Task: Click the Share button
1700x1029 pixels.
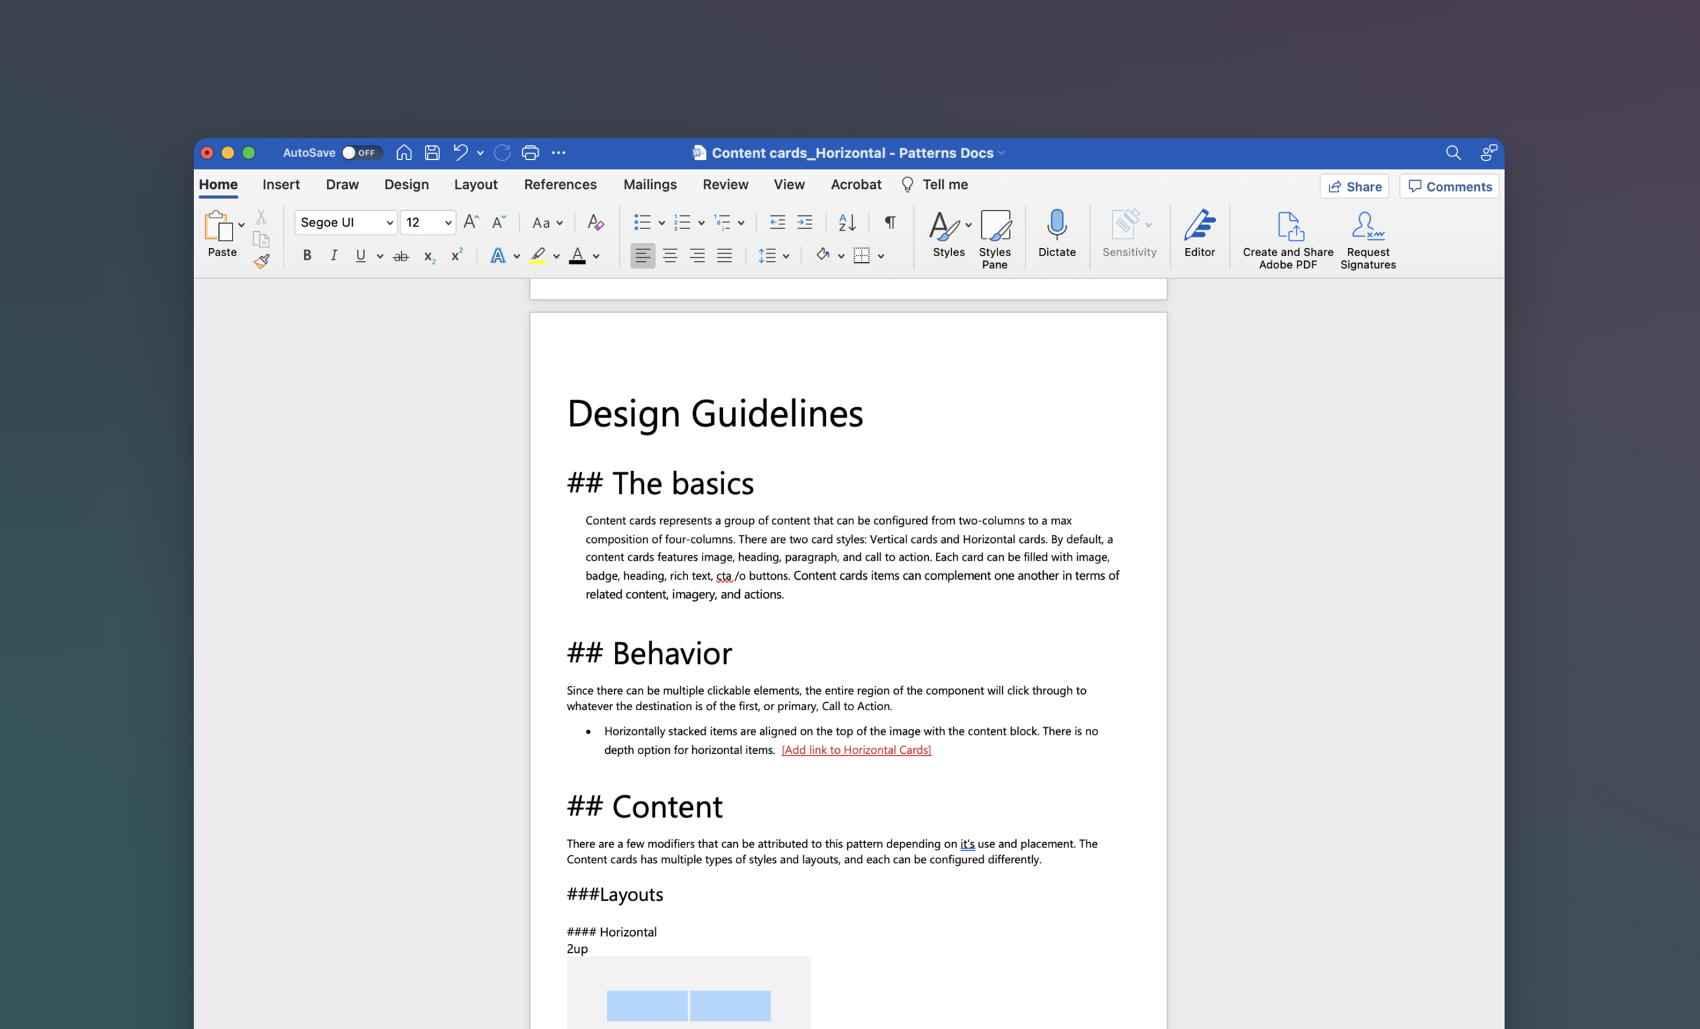Action: click(1354, 186)
